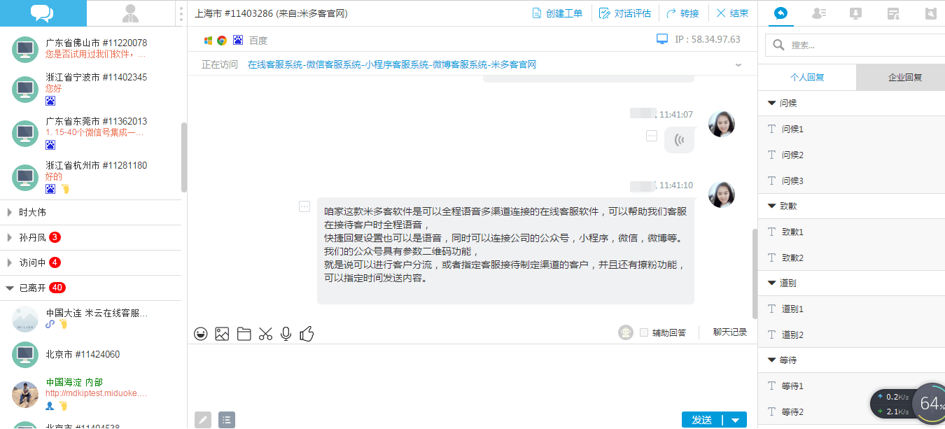This screenshot has width=945, height=429.
Task: Create a work order via 创建工单
Action: pos(557,13)
